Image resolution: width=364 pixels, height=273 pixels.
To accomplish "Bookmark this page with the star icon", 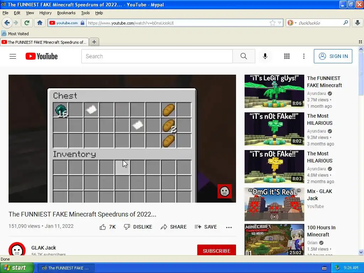I will pyautogui.click(x=272, y=23).
